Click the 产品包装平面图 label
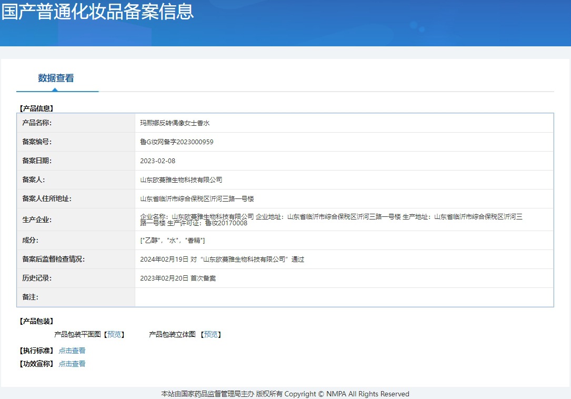This screenshot has width=571, height=399. coord(77,334)
